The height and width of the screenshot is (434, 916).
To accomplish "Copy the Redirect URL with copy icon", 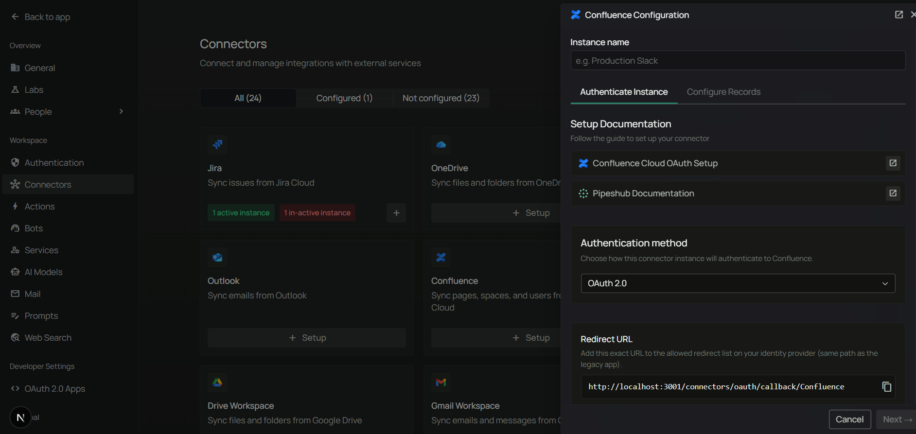I will (886, 386).
